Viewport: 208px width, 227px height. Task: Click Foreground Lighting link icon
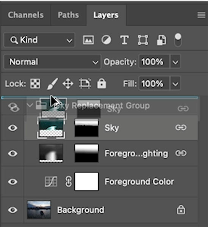point(181,153)
